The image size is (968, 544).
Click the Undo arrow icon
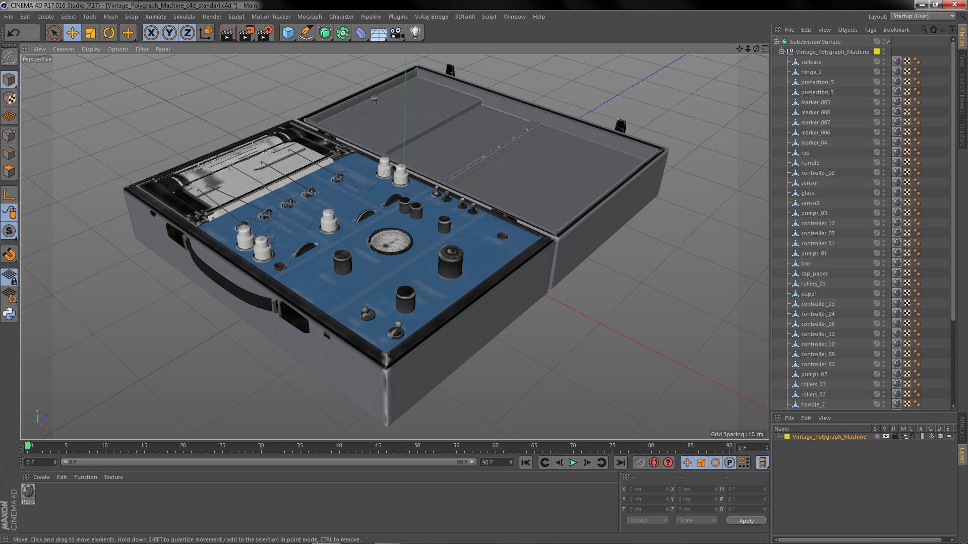pos(13,33)
